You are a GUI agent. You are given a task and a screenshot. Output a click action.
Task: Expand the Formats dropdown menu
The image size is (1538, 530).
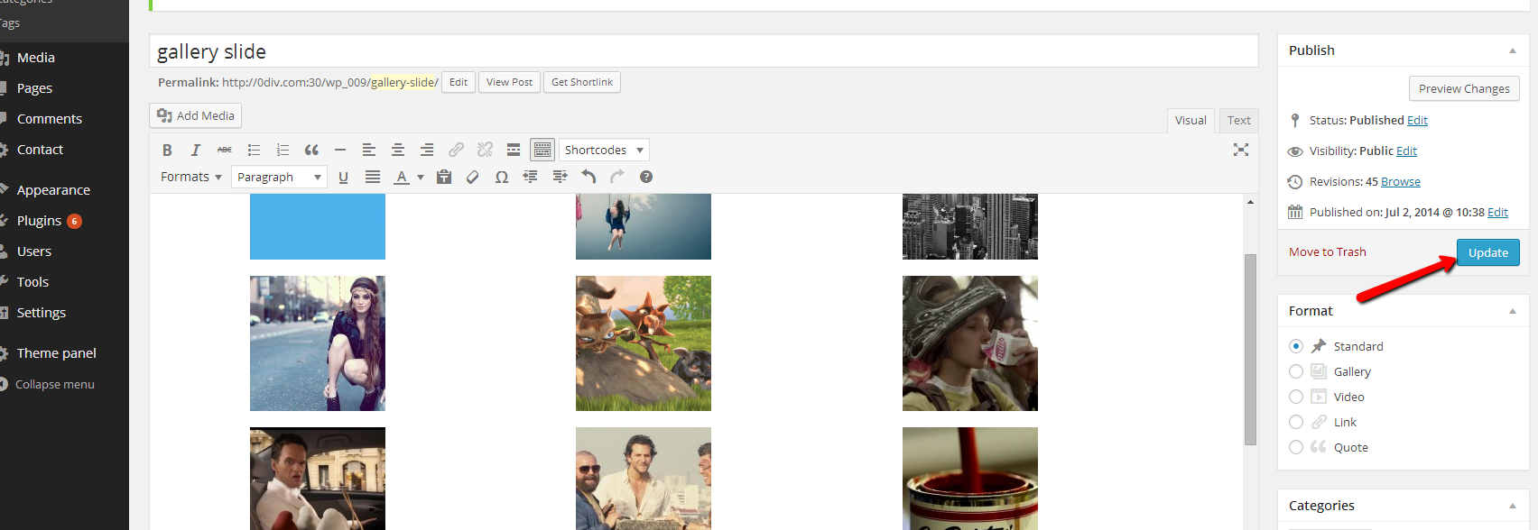(190, 178)
